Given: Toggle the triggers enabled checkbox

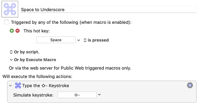Looking at the screenshot, I should 6,22.
